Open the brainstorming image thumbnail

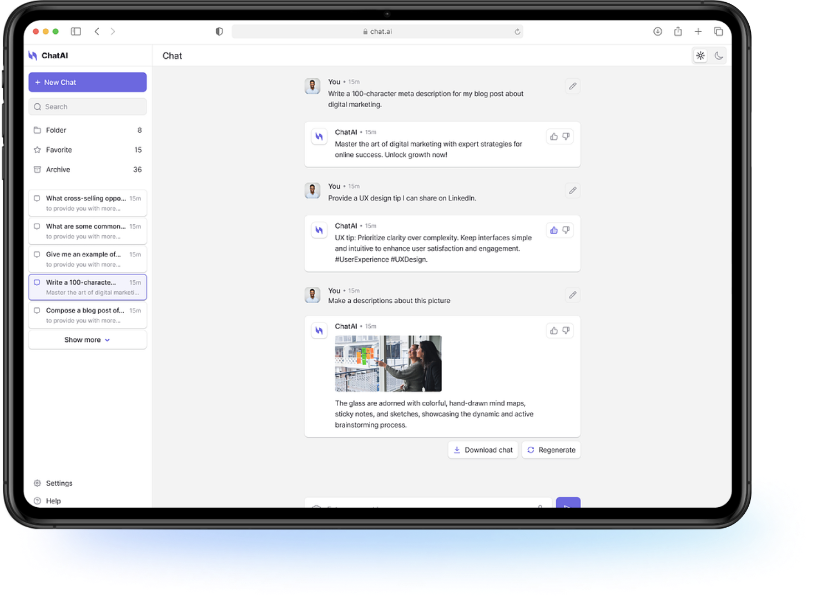pyautogui.click(x=388, y=363)
